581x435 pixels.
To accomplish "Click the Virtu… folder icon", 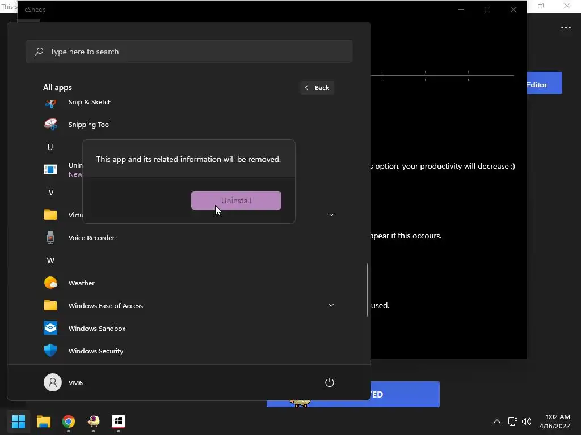I will [50, 215].
